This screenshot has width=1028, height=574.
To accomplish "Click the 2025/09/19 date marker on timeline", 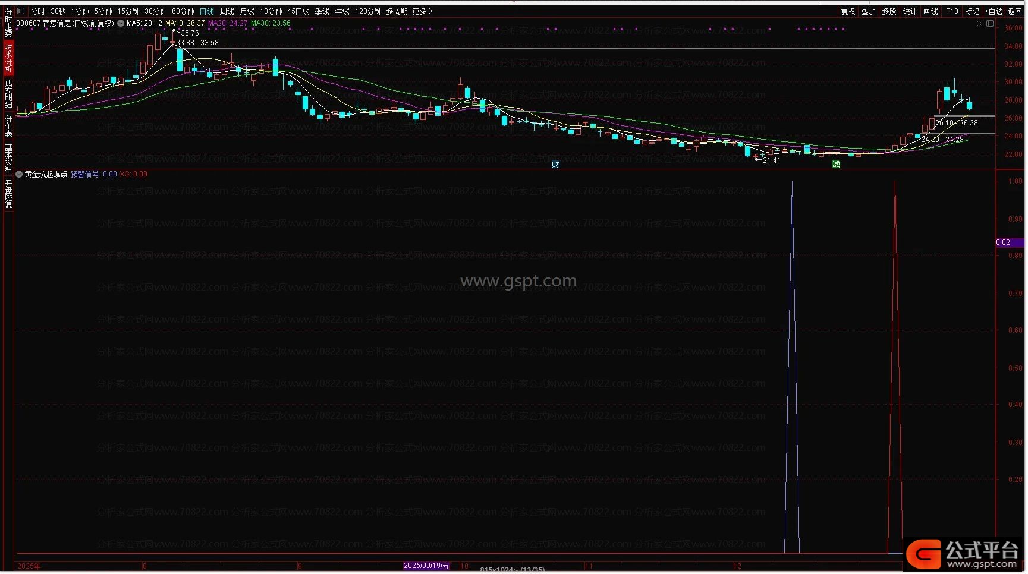I will coord(426,566).
